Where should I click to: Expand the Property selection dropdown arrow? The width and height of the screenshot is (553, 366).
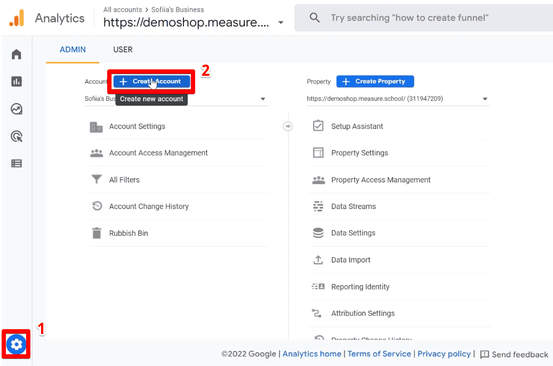pos(485,99)
